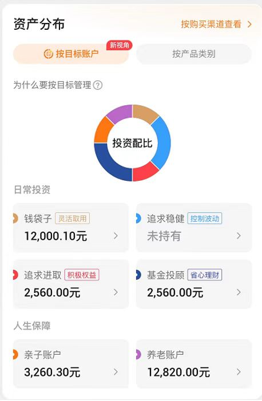The image size is (262, 401).
Task: Switch to the 按产品类别 tab
Action: pyautogui.click(x=194, y=54)
